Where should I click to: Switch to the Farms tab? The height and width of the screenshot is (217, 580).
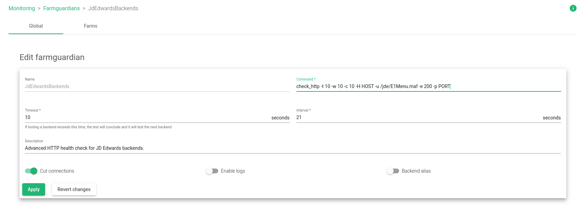(90, 26)
